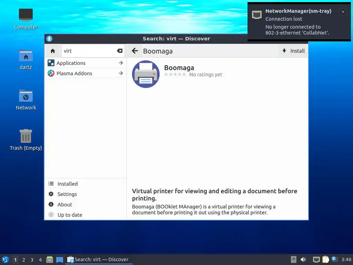Viewport: 353px width, 265px height.
Task: Click the Boomaga printer icon
Action: click(146, 74)
